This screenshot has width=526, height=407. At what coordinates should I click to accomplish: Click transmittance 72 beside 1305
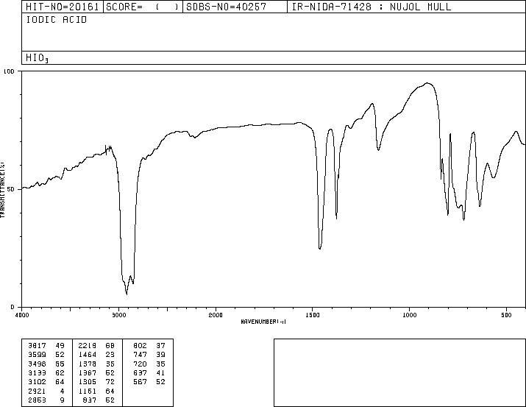[x=110, y=382]
